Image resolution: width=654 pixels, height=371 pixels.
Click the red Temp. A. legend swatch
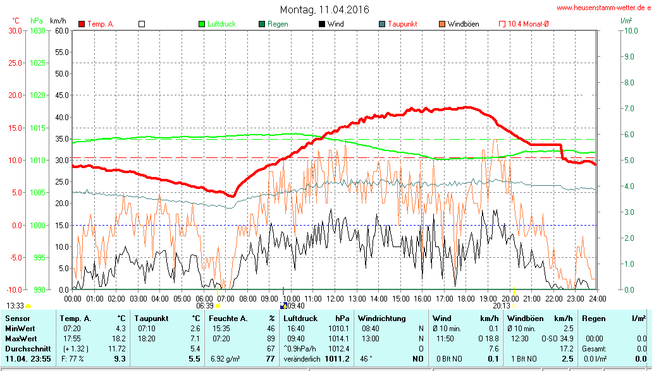[82, 24]
